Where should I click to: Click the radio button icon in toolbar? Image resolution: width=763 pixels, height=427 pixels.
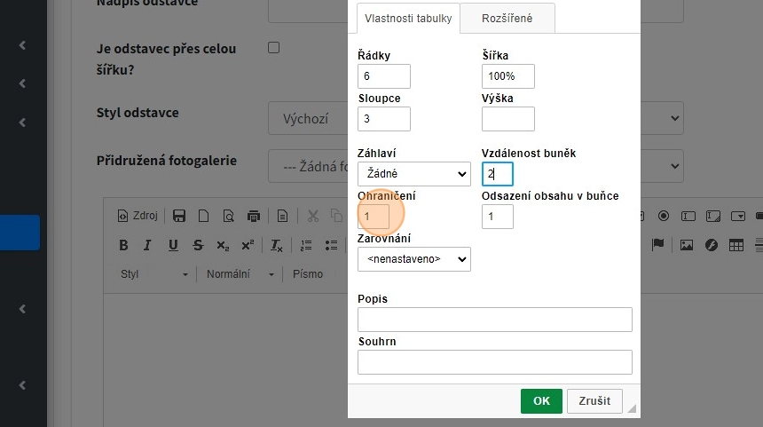tap(664, 216)
